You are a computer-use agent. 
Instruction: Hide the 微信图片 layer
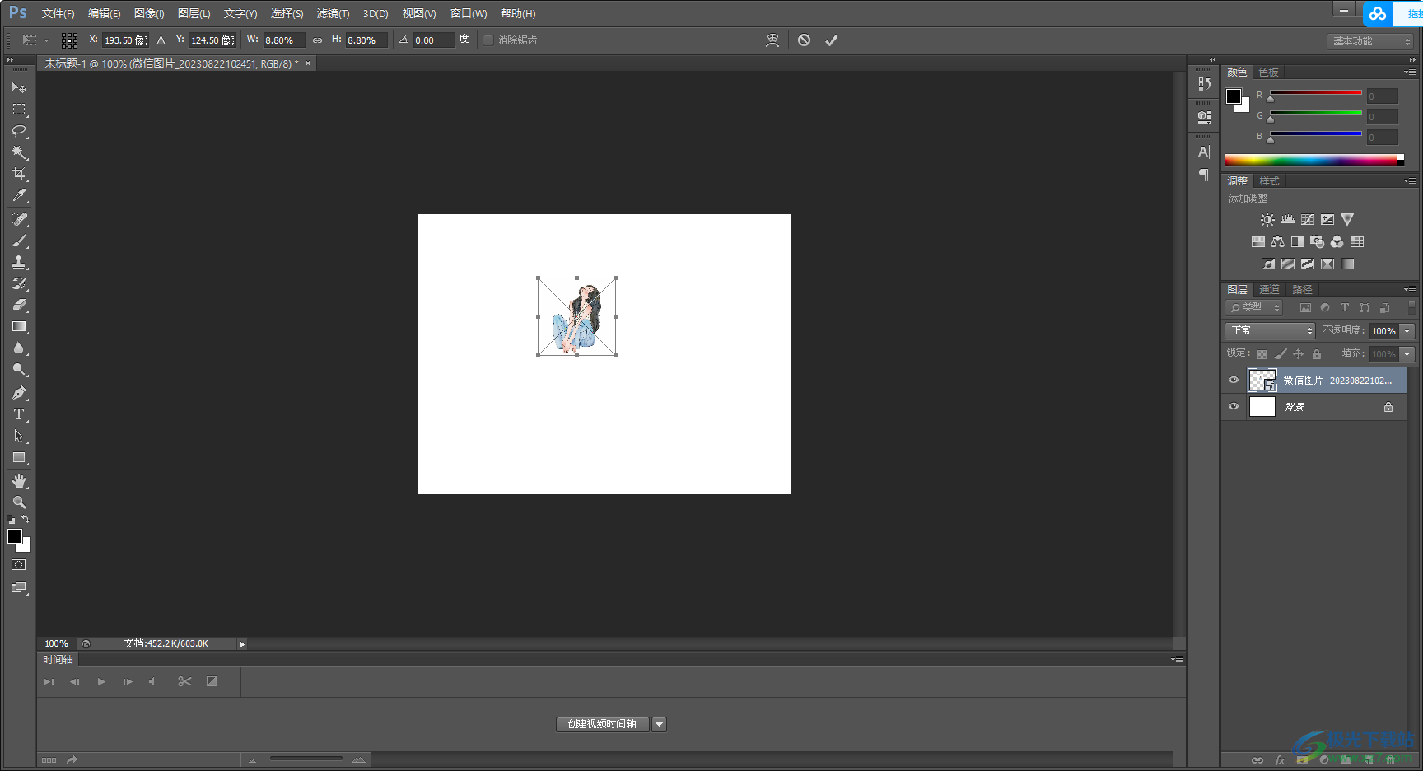click(1233, 380)
